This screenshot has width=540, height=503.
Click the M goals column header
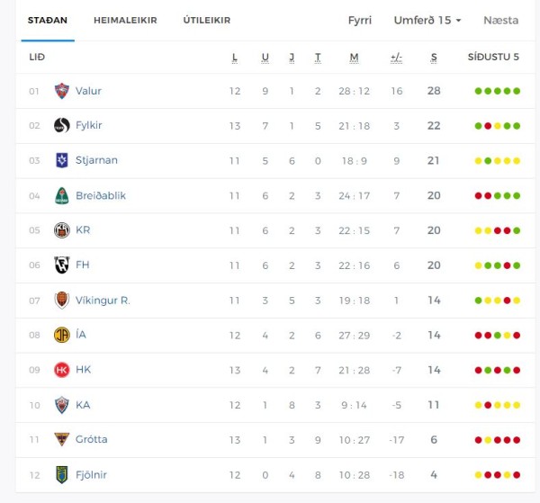(x=354, y=58)
